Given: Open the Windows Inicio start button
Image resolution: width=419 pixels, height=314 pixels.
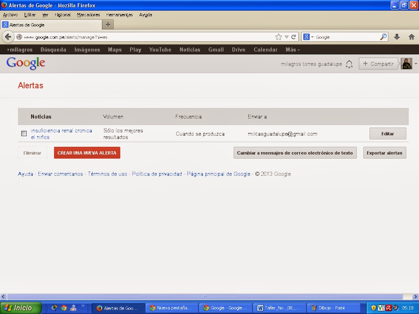Looking at the screenshot, I should tap(21, 308).
